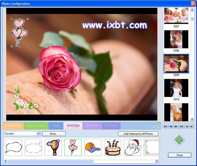Click the thumbnail list vertical scrollbar thumb
197x166 pixels.
(x=192, y=19)
